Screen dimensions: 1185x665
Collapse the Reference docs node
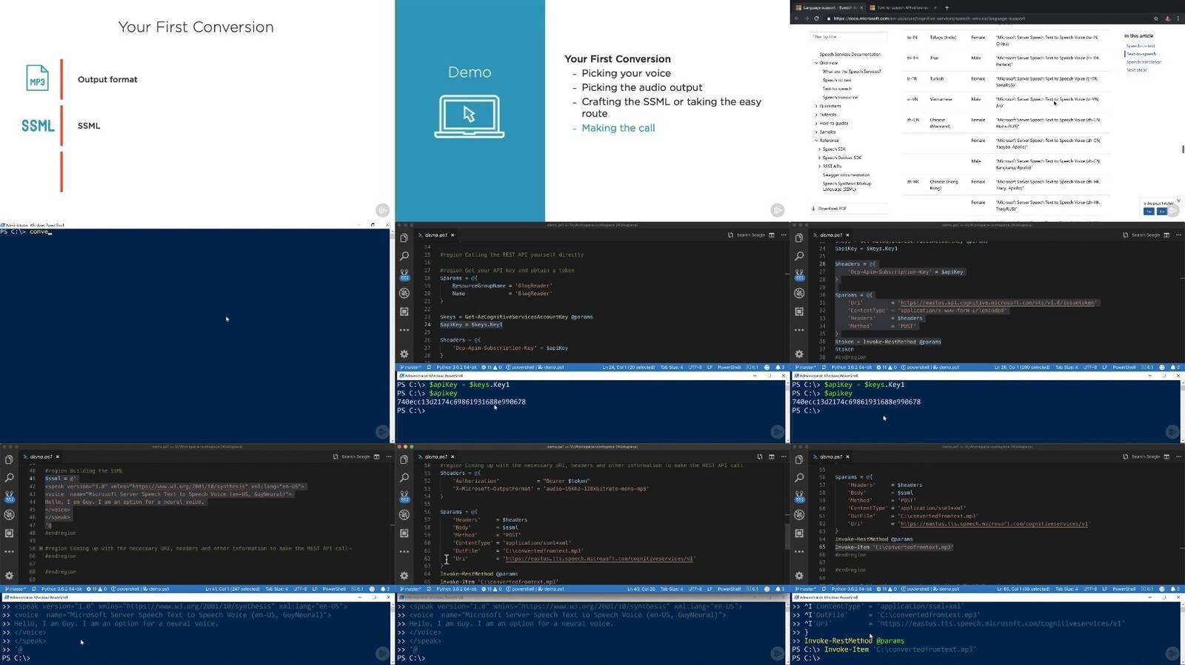pyautogui.click(x=817, y=141)
